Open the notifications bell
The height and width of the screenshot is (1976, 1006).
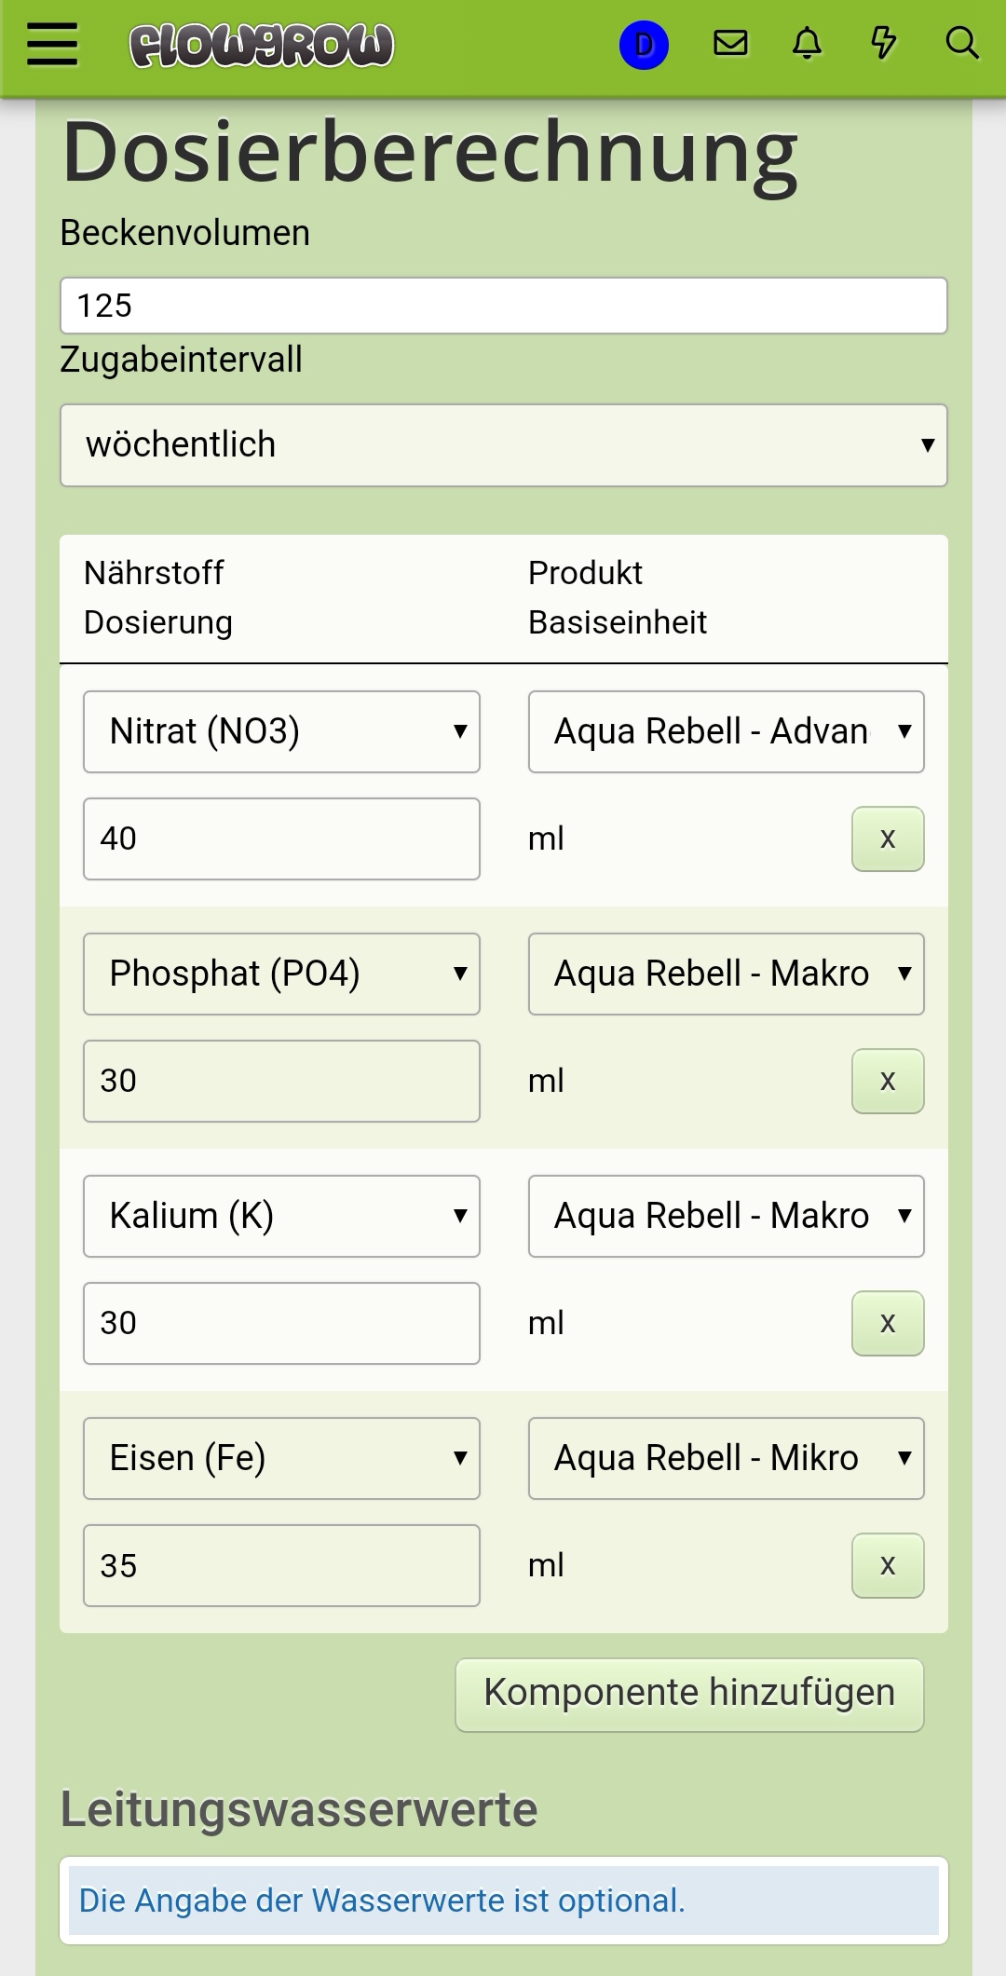point(807,43)
